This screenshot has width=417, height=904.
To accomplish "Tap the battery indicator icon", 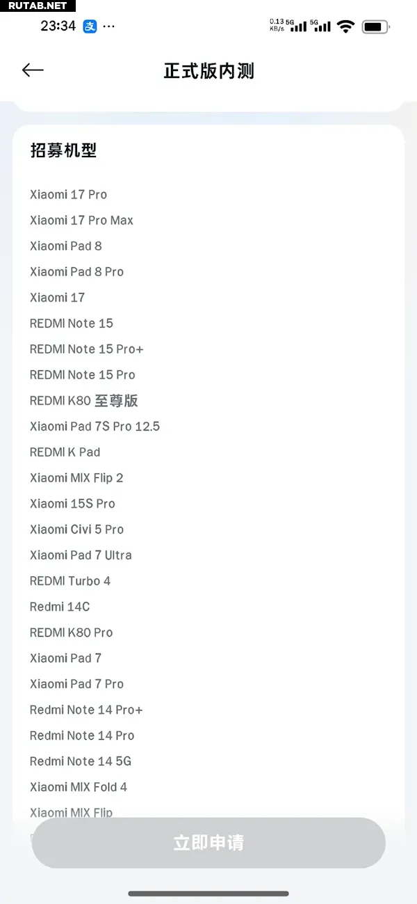I will coord(375,26).
